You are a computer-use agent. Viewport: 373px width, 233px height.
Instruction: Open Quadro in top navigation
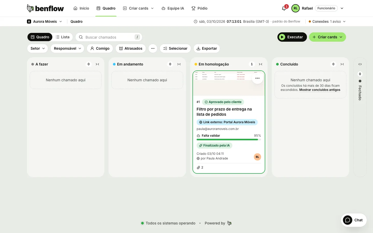tap(106, 8)
